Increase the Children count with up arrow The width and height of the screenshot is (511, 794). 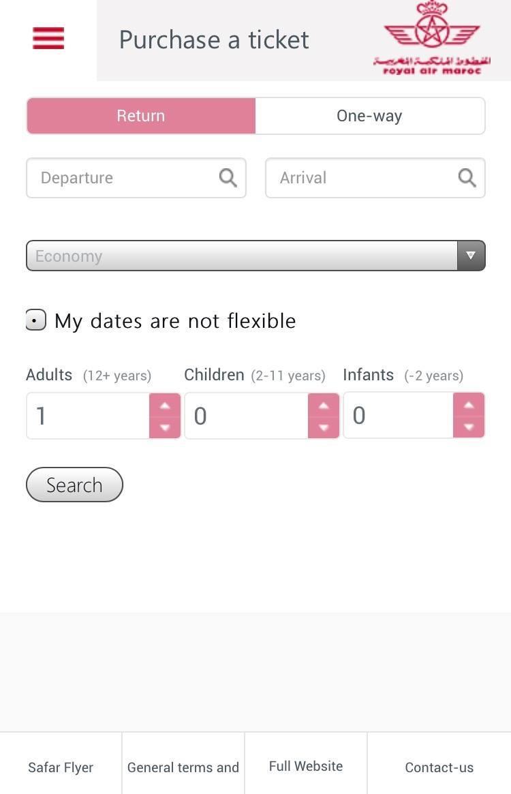[324, 405]
